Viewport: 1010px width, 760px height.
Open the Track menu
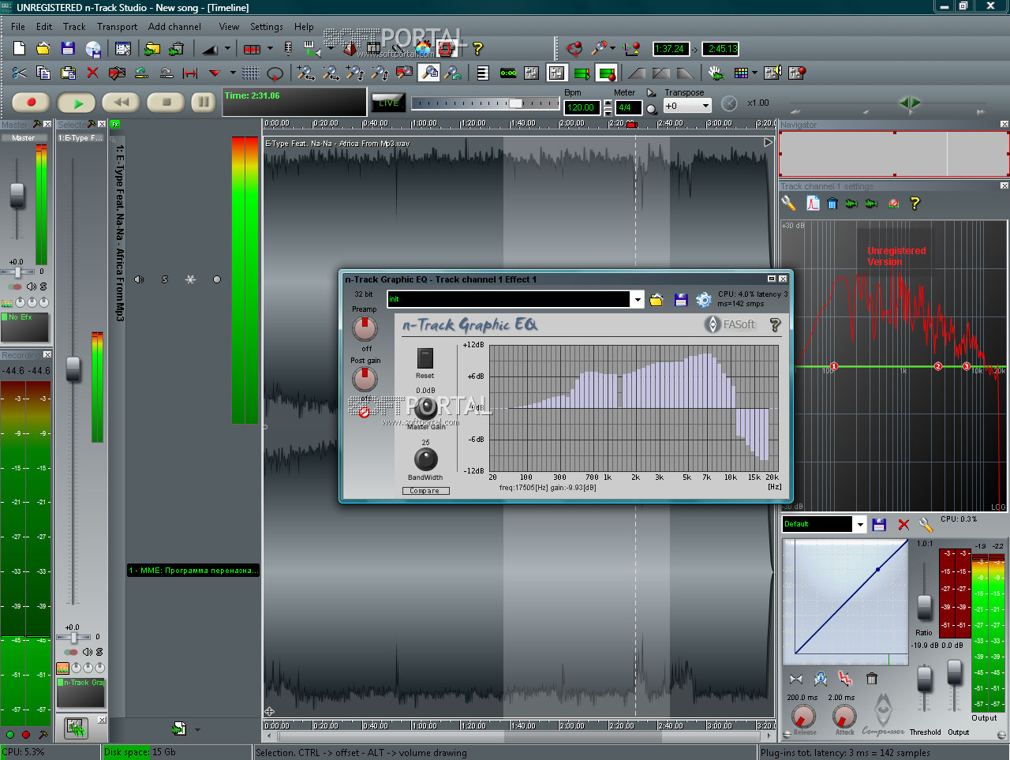click(x=74, y=27)
